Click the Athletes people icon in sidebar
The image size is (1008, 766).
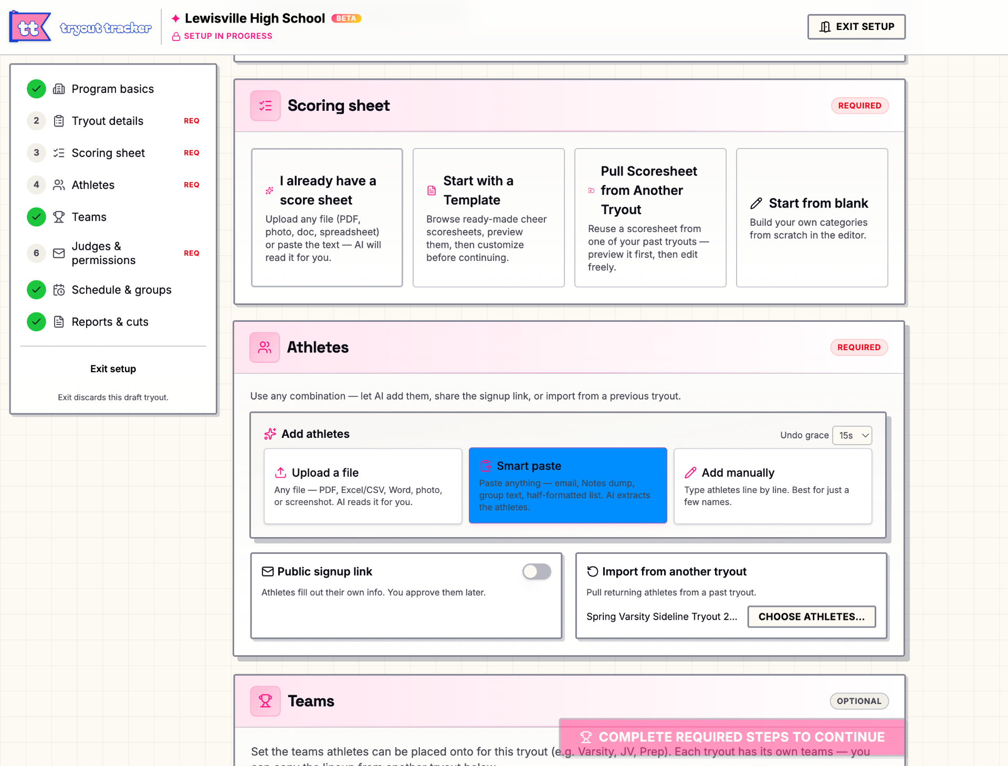[x=59, y=185]
